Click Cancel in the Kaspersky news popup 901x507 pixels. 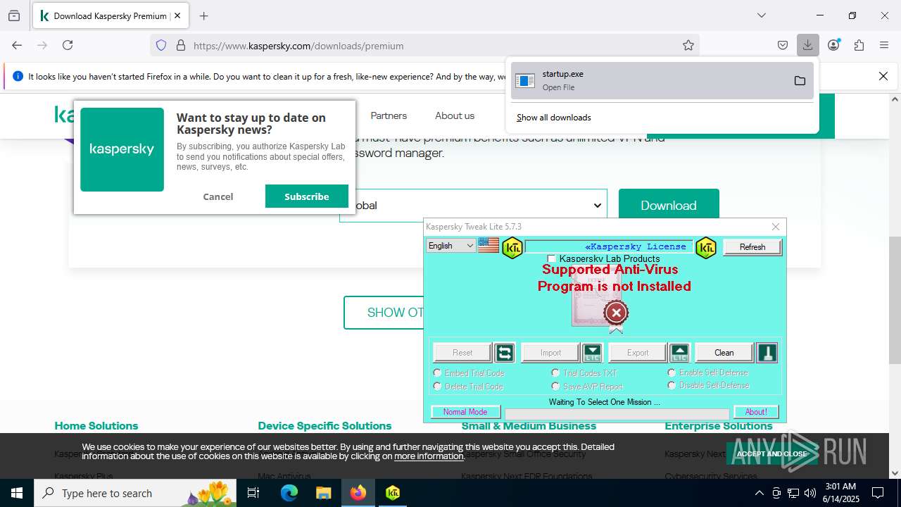click(x=218, y=196)
